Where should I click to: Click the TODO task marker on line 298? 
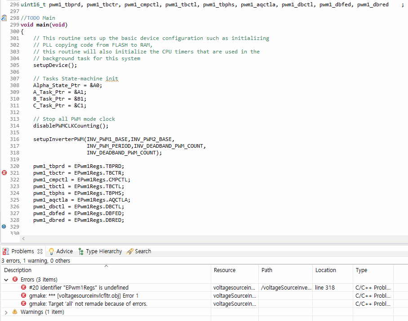[x=4, y=18]
